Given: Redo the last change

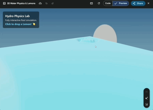Looking at the screenshot, I should click(x=52, y=3).
